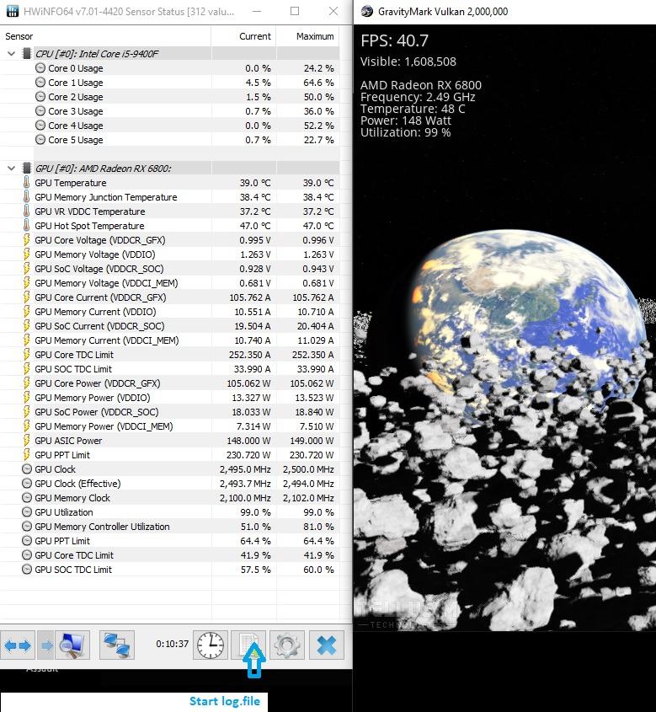Select GPU SoC Power (VDDCR_SOC) row
The width and height of the screenshot is (656, 712).
[169, 412]
